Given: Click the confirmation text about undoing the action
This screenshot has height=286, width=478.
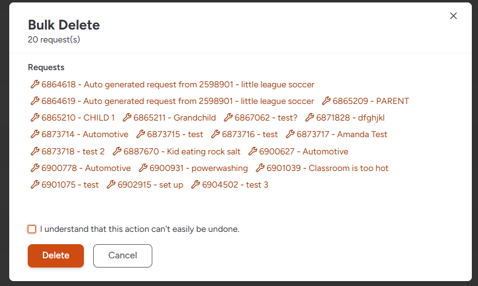Looking at the screenshot, I should [139, 229].
